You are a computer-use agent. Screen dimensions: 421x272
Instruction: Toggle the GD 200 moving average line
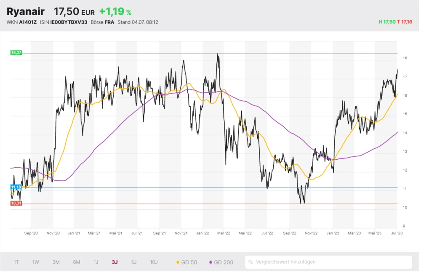coord(221,262)
